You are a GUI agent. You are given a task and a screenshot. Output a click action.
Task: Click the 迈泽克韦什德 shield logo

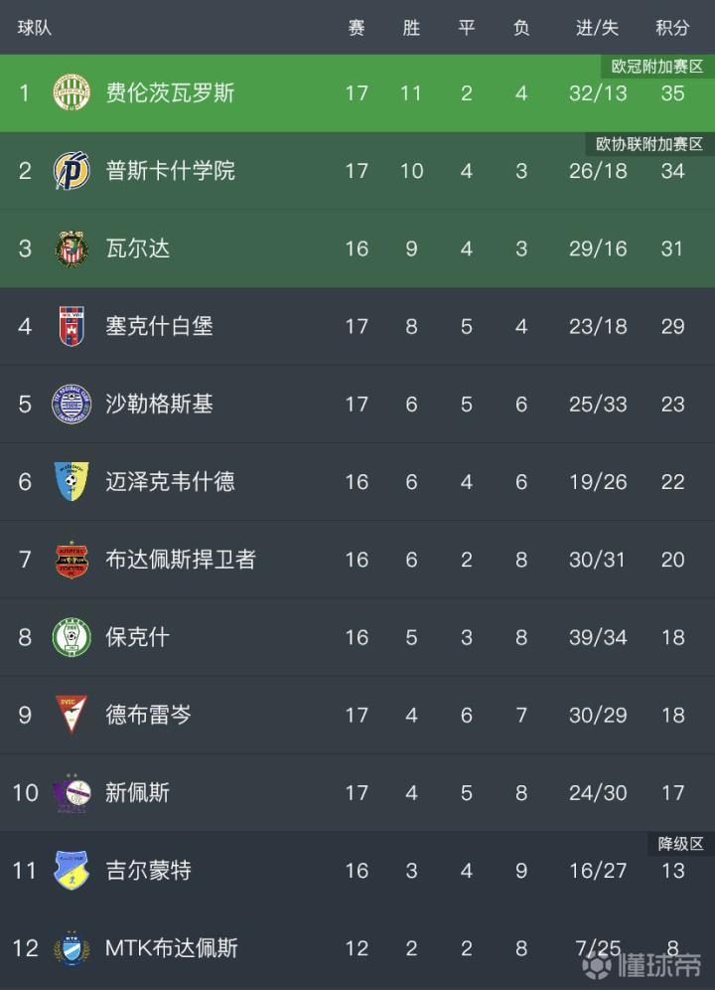71,481
